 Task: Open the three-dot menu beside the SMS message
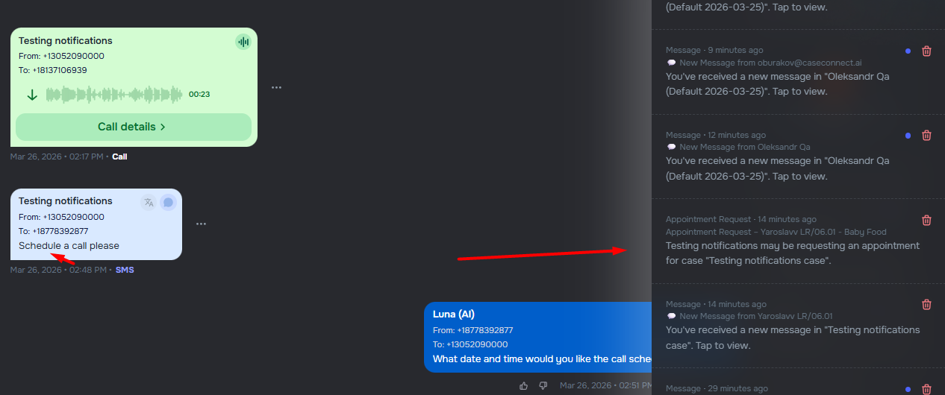201,224
